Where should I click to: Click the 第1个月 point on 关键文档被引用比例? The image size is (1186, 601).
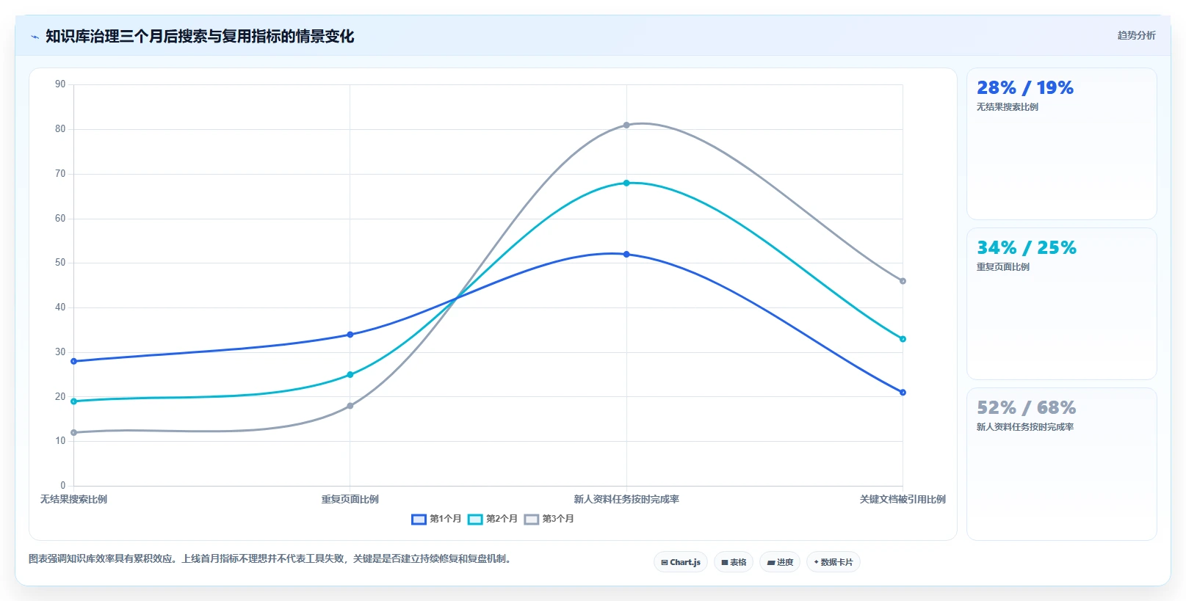(x=903, y=393)
